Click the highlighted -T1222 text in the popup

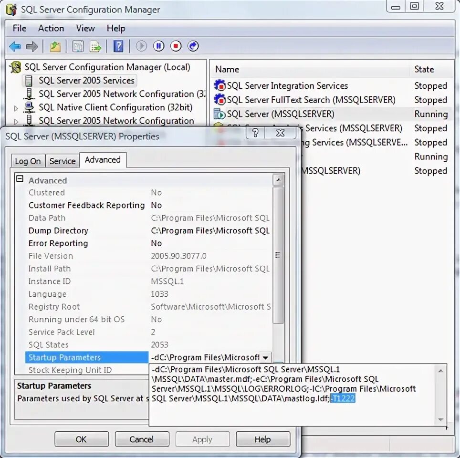click(343, 398)
